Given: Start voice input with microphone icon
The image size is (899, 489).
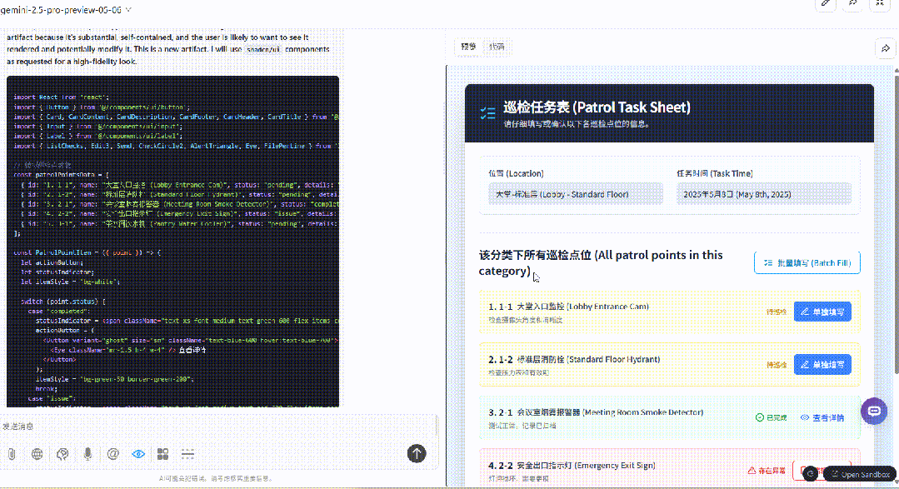Looking at the screenshot, I should pos(87,454).
